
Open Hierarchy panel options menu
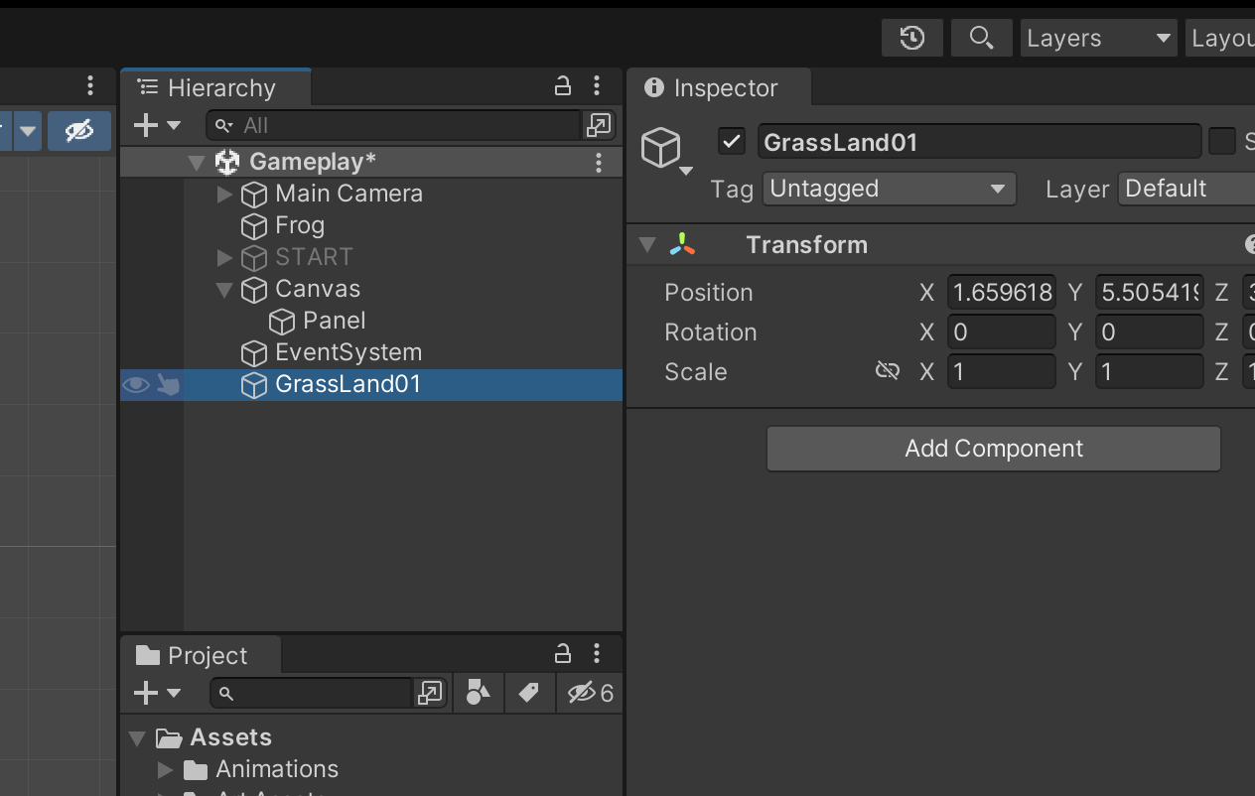(x=597, y=86)
